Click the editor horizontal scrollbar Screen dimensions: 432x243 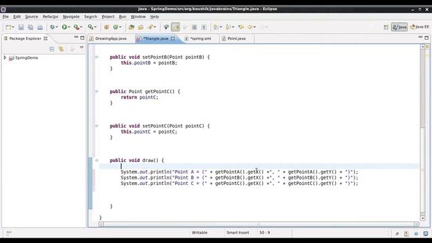click(x=259, y=224)
